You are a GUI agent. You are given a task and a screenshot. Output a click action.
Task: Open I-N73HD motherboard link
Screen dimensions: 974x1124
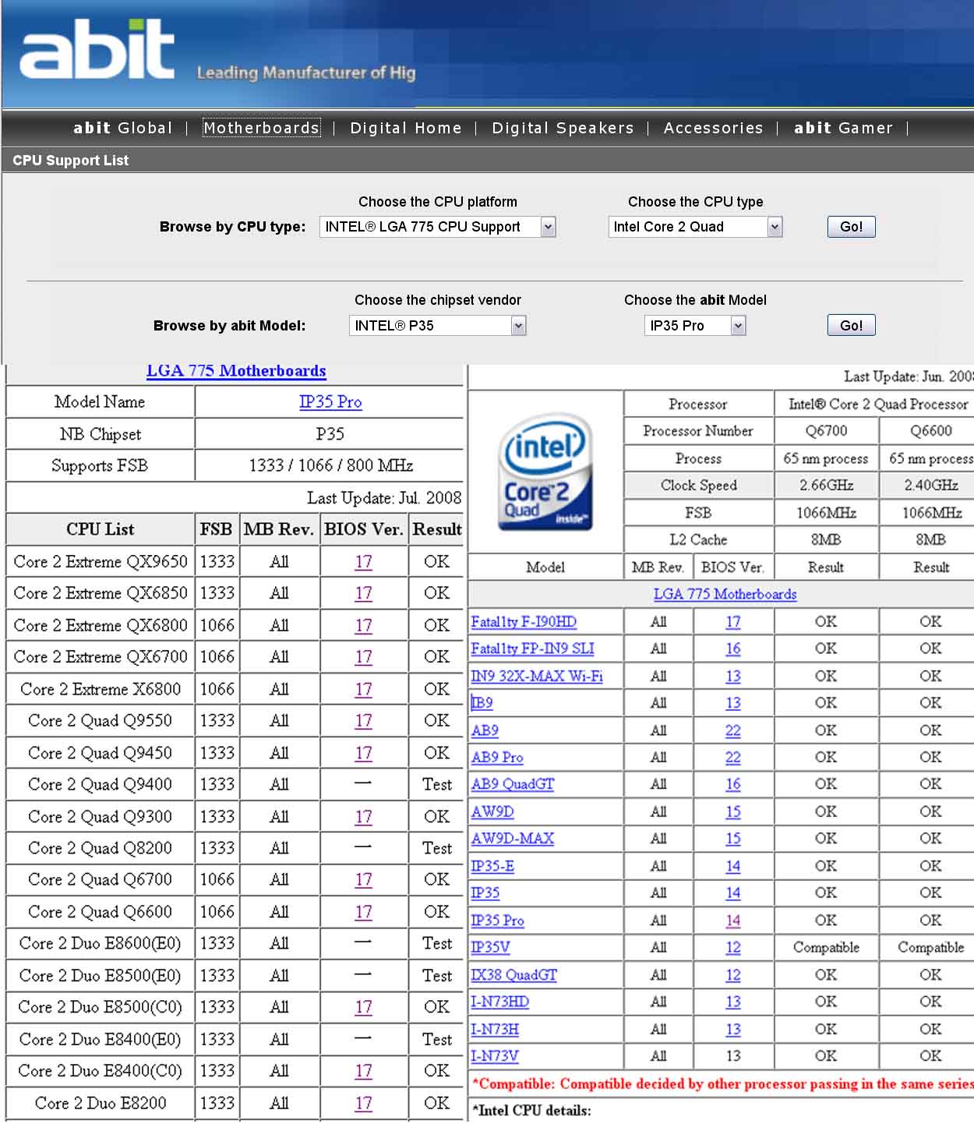[499, 1002]
